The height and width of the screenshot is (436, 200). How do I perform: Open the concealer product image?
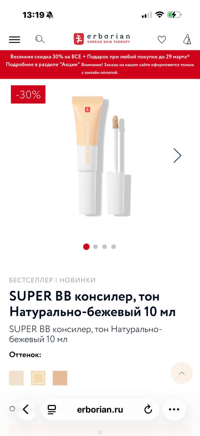(101, 156)
